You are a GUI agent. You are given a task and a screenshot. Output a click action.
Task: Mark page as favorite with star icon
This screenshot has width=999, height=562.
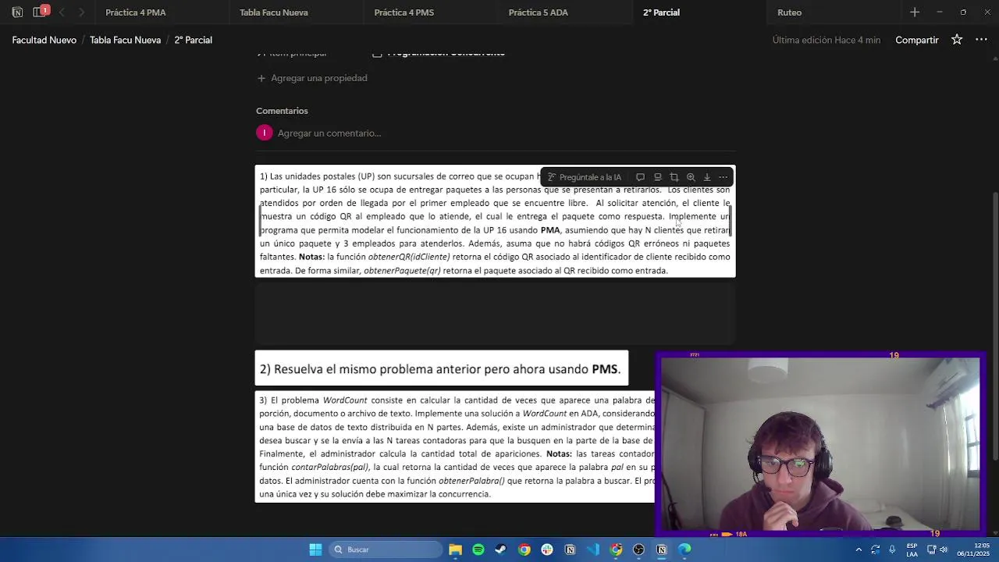(957, 40)
